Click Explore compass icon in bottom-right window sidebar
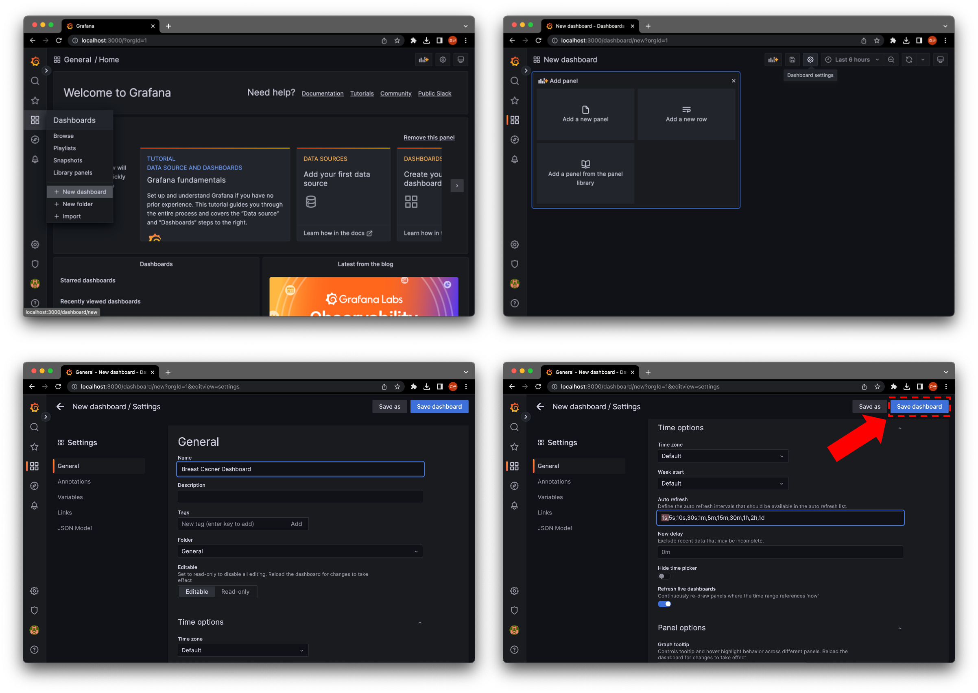978x693 pixels. pyautogui.click(x=514, y=486)
